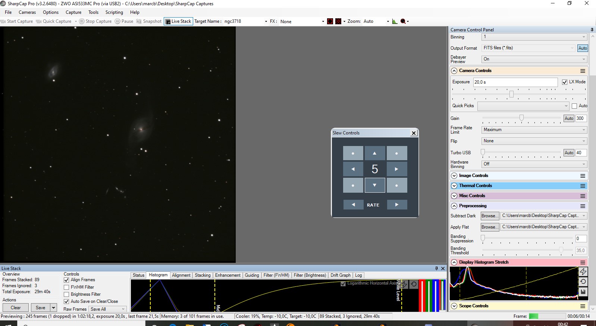Image resolution: width=596 pixels, height=326 pixels.
Task: Click the histogram icon in top toolbar
Action: [395, 21]
